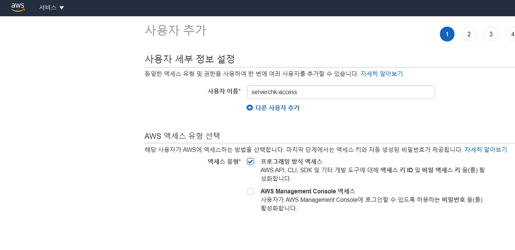Click the 프로그래밍 방식 액세스 label text
515x250 pixels.
pos(291,161)
